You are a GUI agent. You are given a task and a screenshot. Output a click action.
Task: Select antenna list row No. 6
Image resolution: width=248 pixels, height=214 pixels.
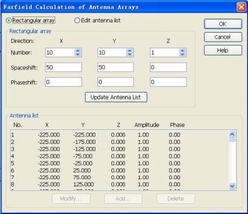click(119, 171)
